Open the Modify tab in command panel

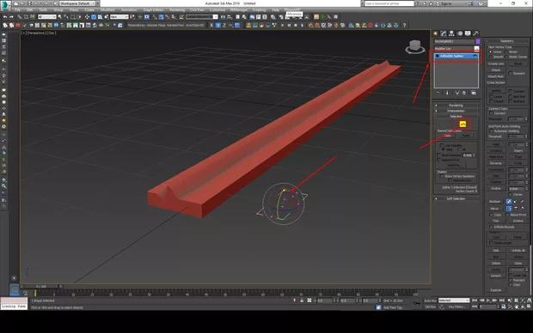click(x=444, y=33)
